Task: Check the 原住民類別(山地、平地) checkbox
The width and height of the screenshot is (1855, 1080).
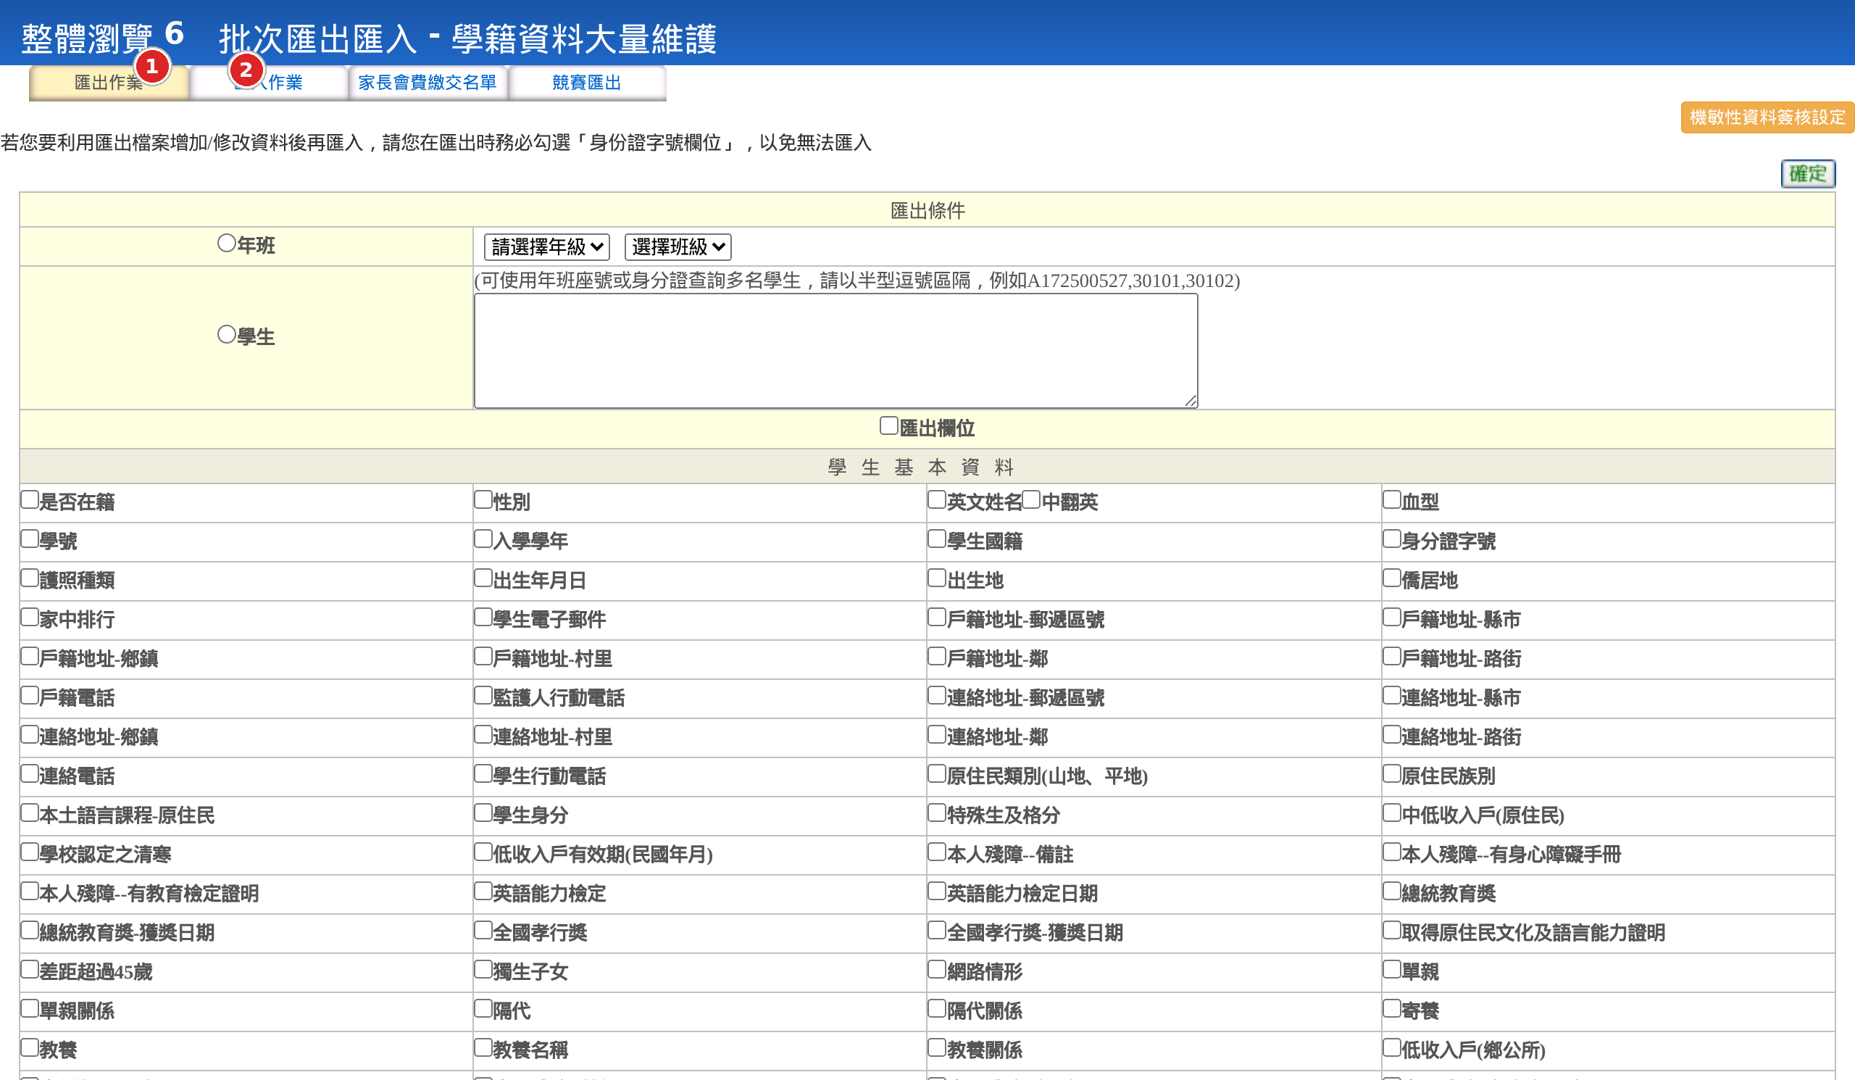Action: click(936, 773)
